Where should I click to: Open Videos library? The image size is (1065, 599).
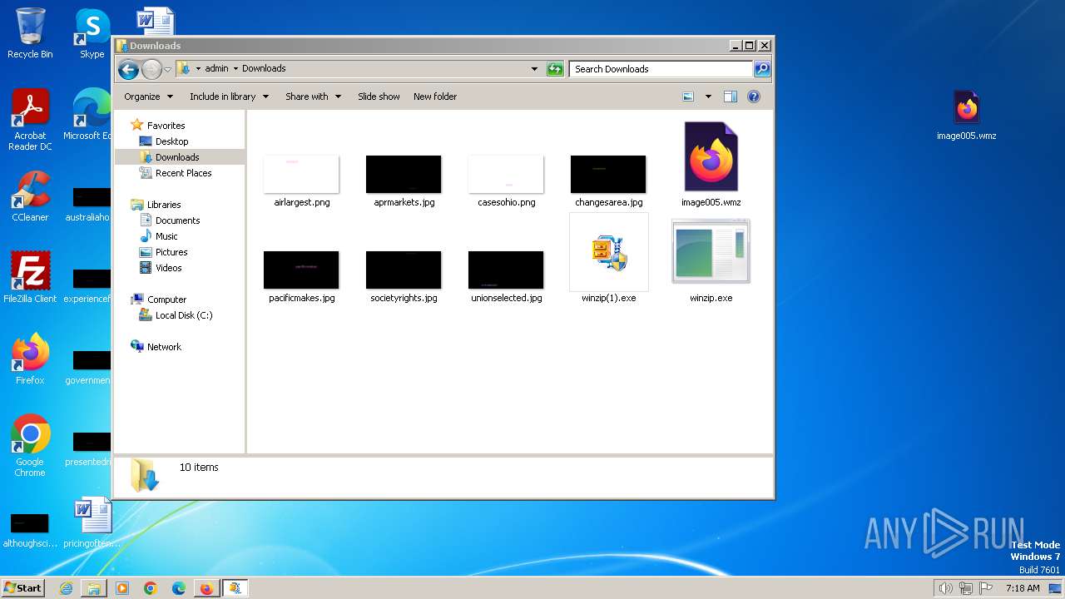pos(168,268)
